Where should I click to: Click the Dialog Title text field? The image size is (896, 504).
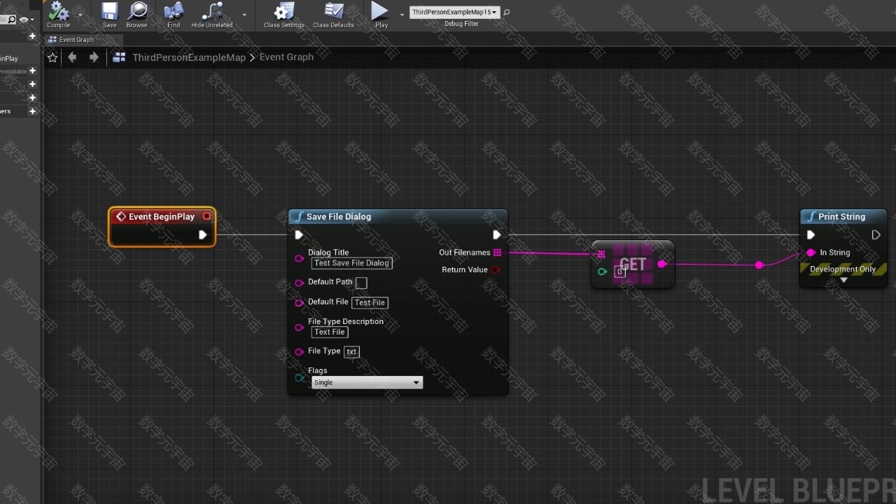351,263
